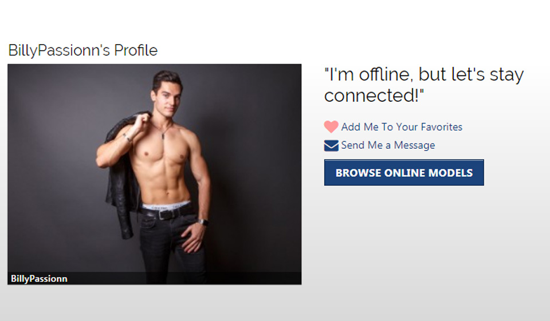Click the dark caption bar under the photo

click(x=154, y=278)
